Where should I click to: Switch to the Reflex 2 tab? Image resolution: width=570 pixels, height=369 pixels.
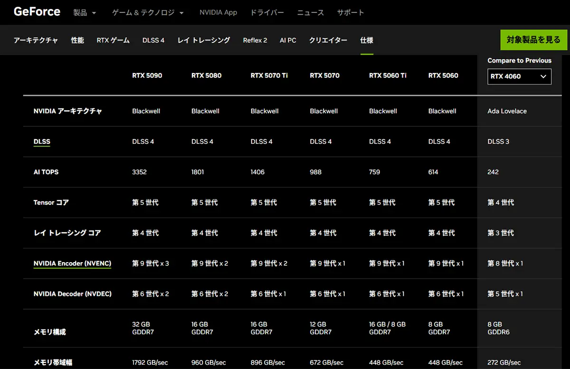tap(255, 40)
